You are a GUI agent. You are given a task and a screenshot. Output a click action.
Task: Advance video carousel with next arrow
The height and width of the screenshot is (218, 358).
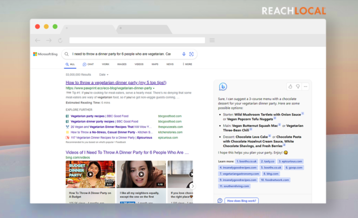pyautogui.click(x=193, y=186)
